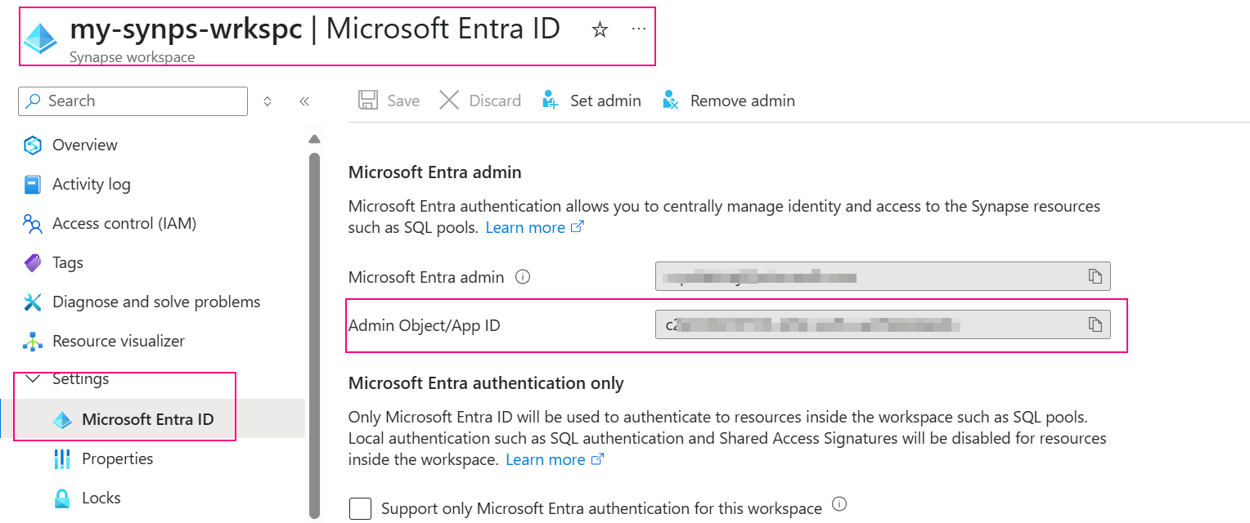Click the Activity log book icon
Image resolution: width=1250 pixels, height=523 pixels.
(33, 185)
